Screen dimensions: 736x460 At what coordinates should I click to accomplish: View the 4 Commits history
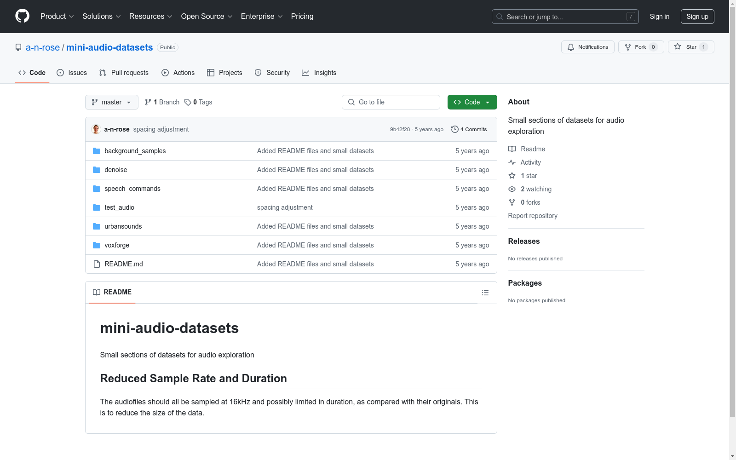point(469,129)
